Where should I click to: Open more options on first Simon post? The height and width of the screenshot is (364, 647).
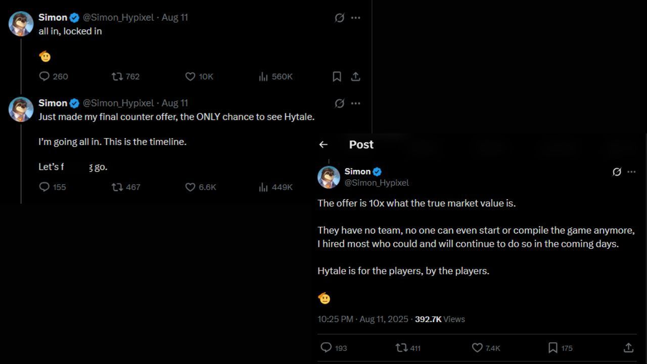[356, 18]
